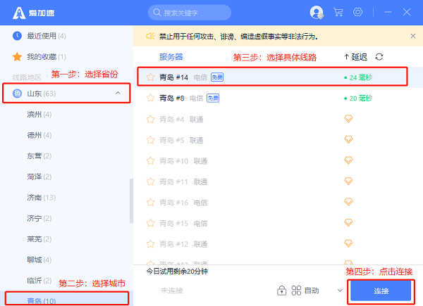Refresh the server latency list

click(379, 57)
